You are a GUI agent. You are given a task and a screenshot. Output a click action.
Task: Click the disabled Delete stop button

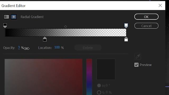click(x=88, y=47)
